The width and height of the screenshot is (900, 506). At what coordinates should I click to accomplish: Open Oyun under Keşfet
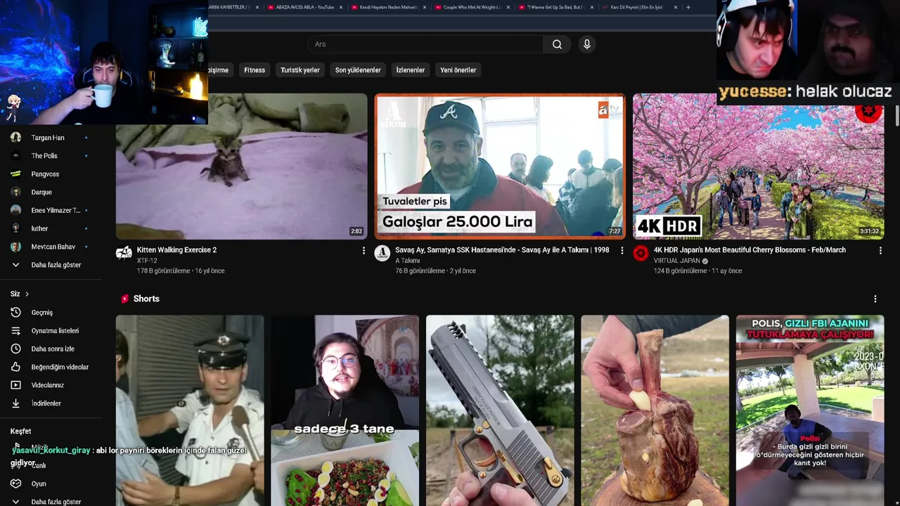[x=39, y=484]
